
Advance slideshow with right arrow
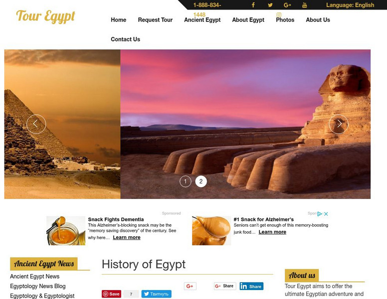coord(339,124)
